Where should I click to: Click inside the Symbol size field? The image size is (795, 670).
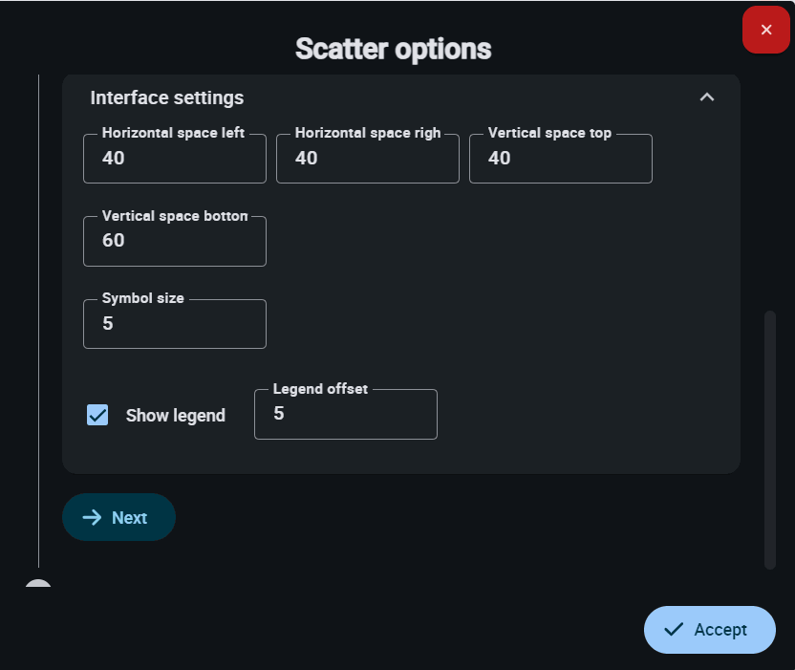(x=174, y=324)
